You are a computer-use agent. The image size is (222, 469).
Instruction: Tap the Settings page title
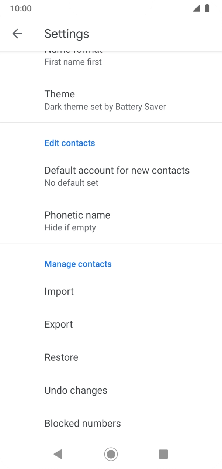(67, 34)
